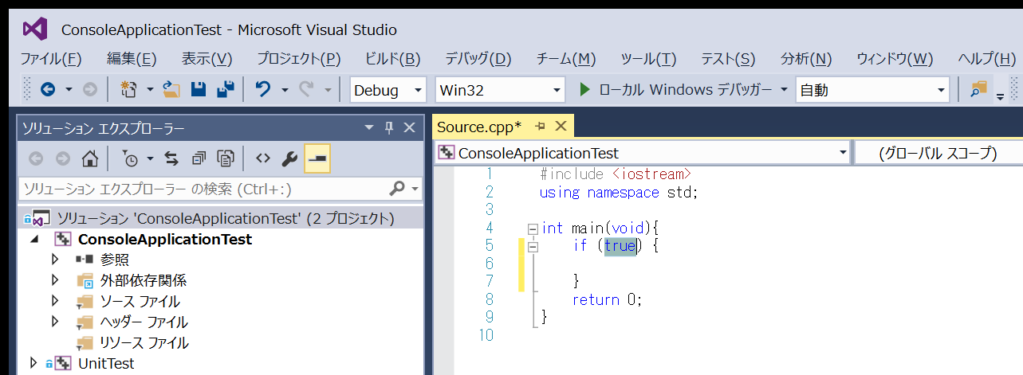Viewport: 1023px width, 375px height.
Task: Open the デバッグ(D) menu
Action: click(478, 59)
